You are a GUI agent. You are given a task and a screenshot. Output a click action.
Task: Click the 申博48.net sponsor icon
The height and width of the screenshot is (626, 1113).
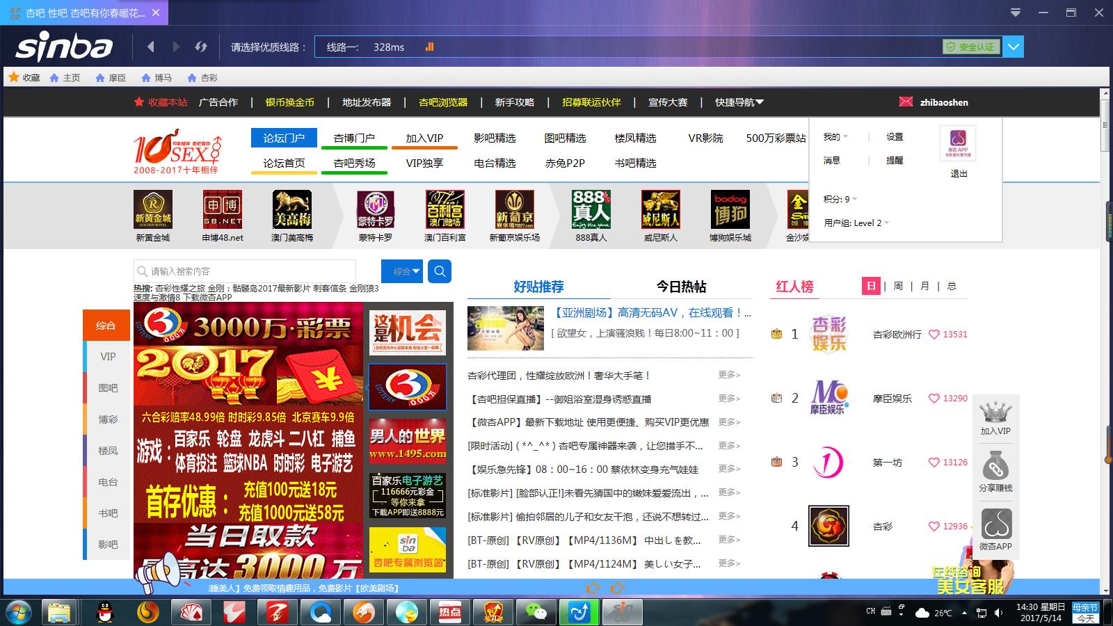point(223,209)
